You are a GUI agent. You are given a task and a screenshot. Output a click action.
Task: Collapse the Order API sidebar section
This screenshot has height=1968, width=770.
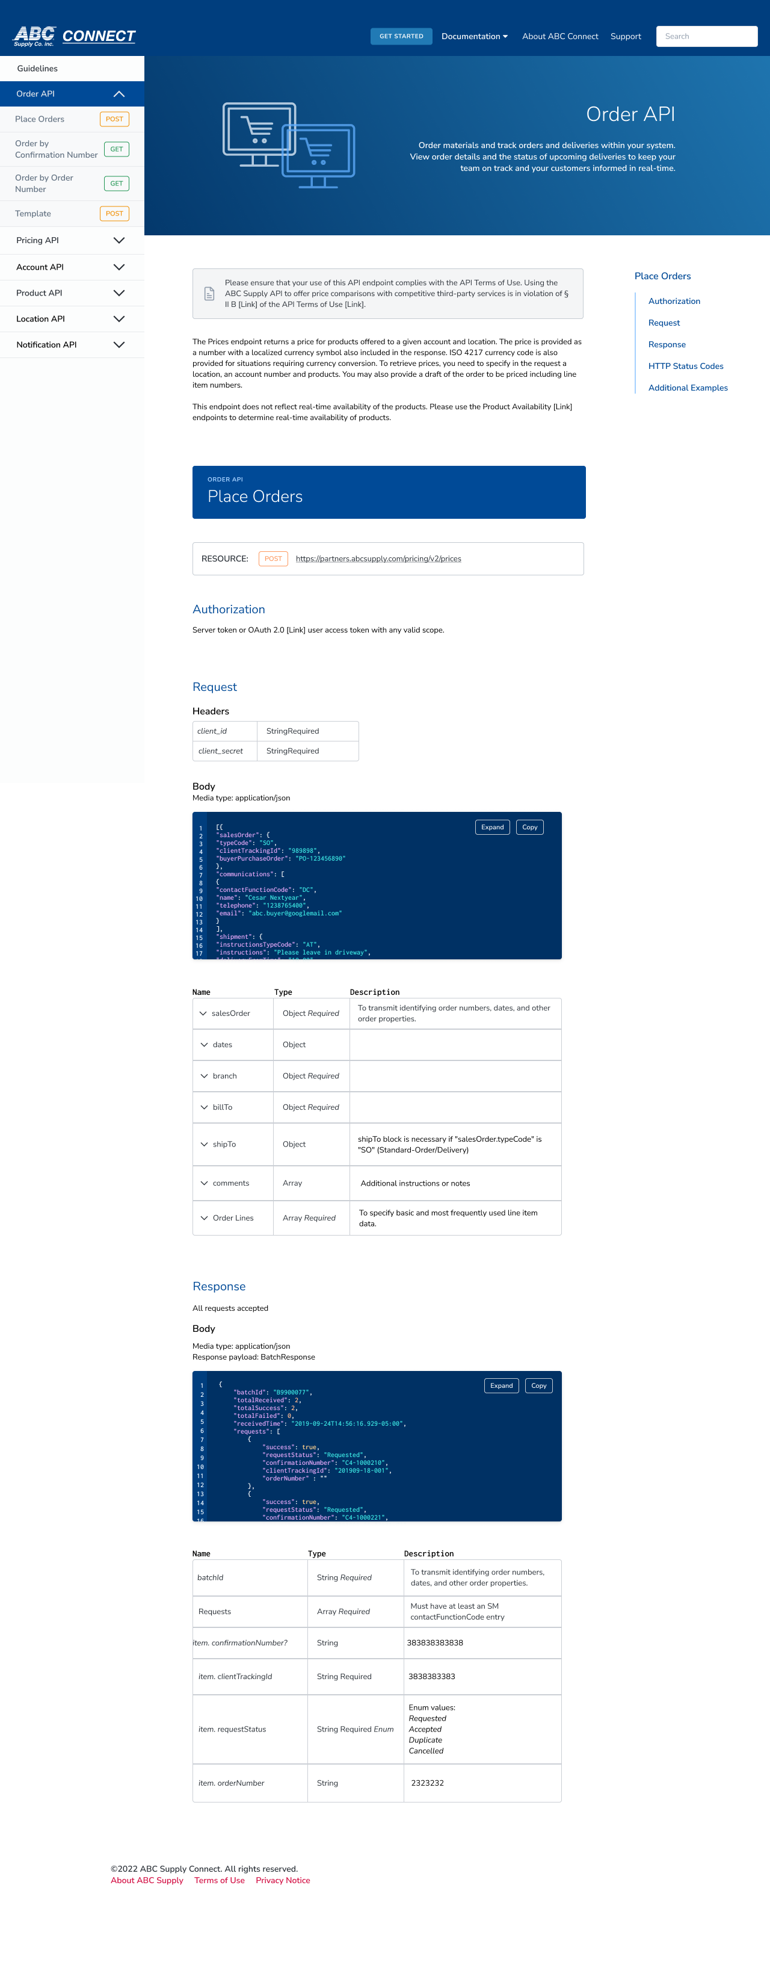click(119, 94)
